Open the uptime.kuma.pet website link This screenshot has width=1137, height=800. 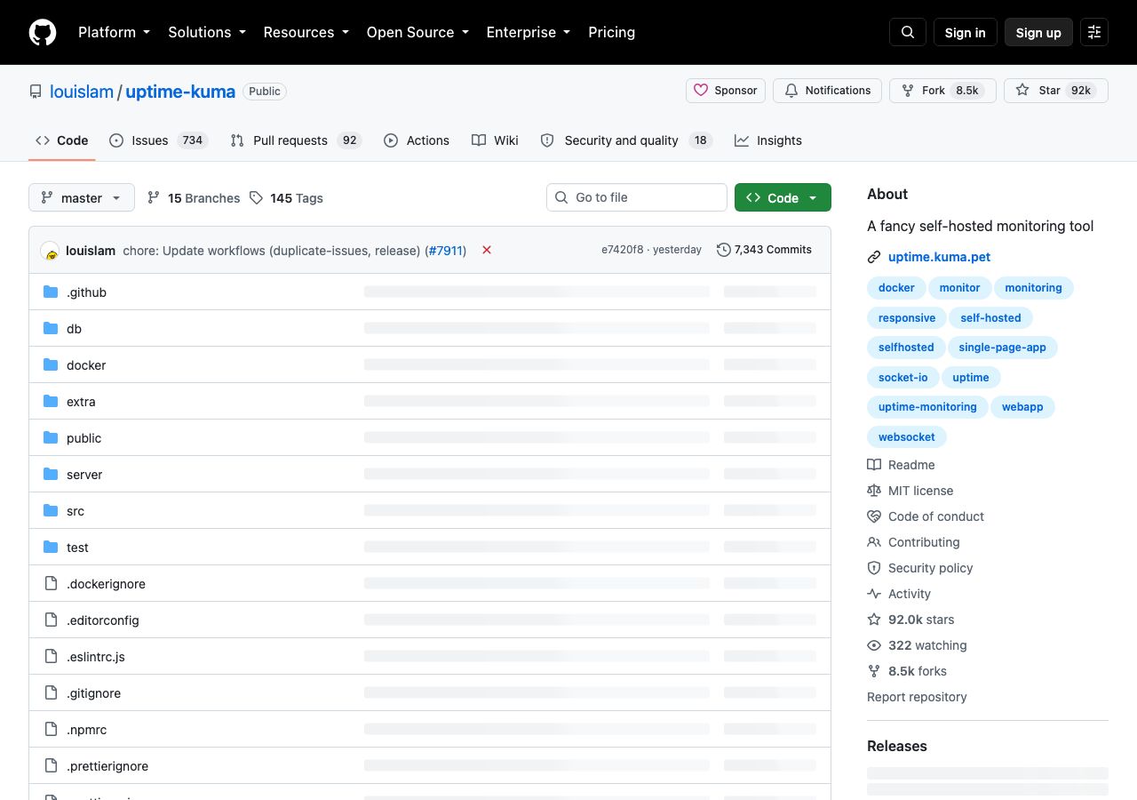click(939, 257)
